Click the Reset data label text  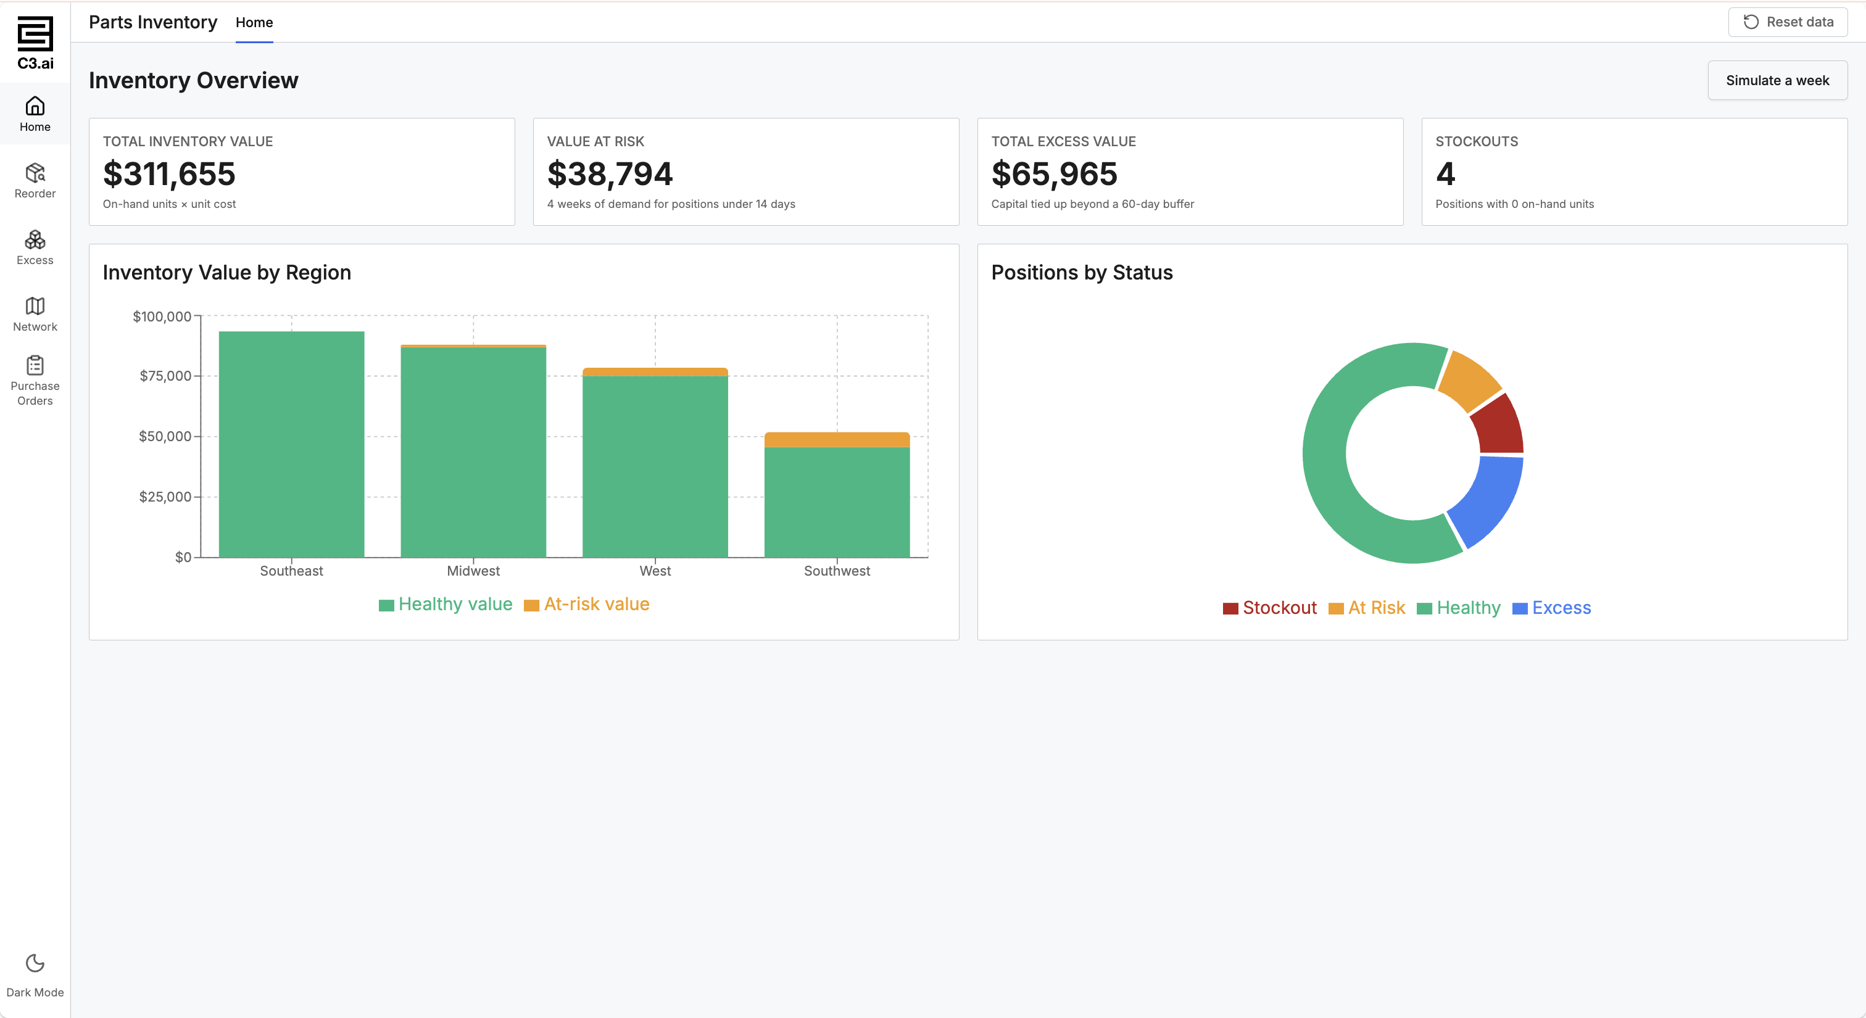(x=1799, y=22)
